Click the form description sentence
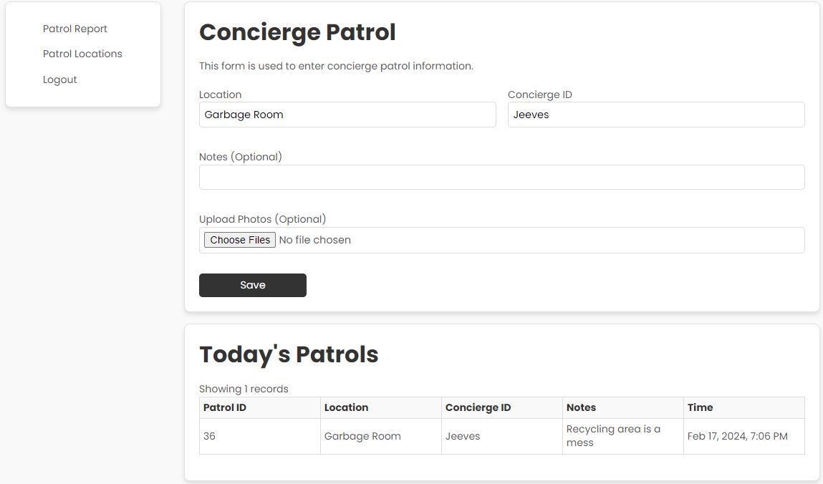This screenshot has width=823, height=484. pyautogui.click(x=336, y=66)
